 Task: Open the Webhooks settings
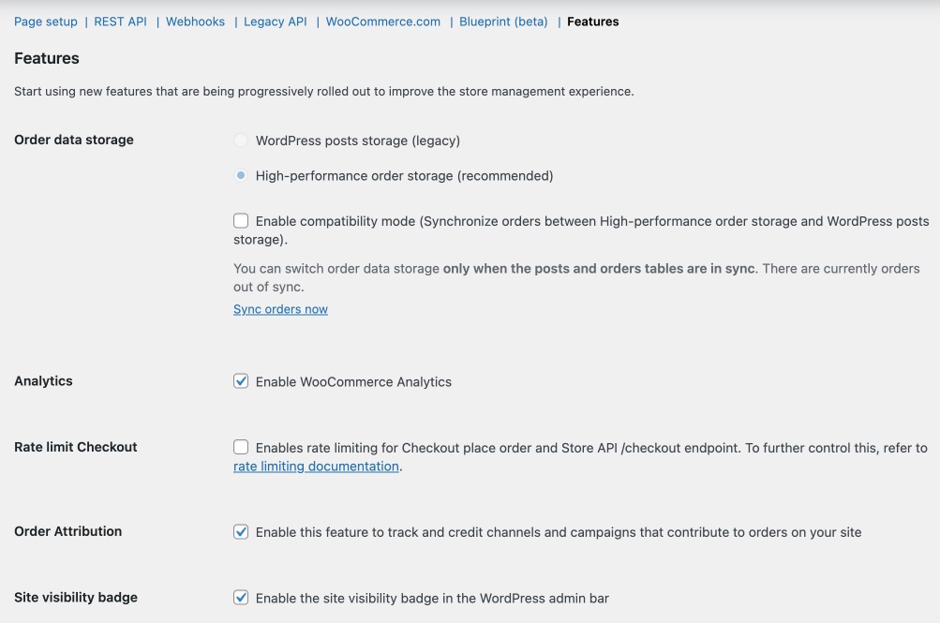point(195,22)
